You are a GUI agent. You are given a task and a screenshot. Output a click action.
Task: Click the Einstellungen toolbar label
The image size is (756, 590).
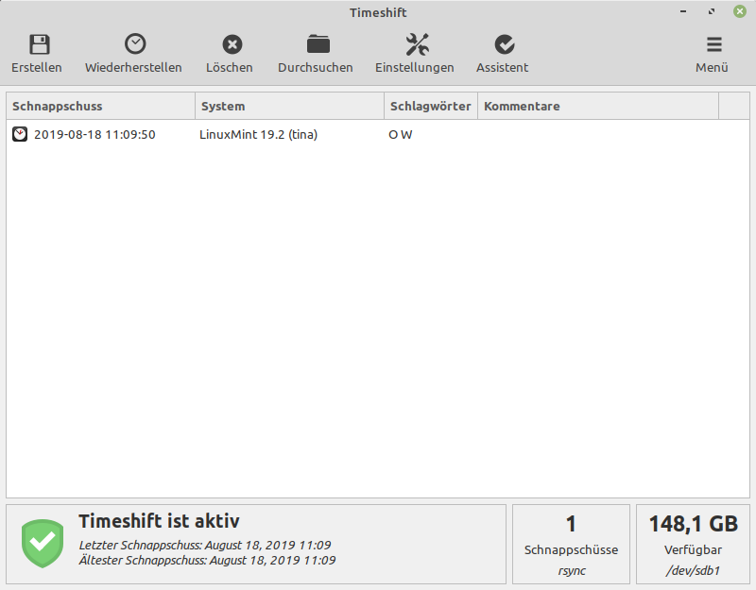pos(415,67)
